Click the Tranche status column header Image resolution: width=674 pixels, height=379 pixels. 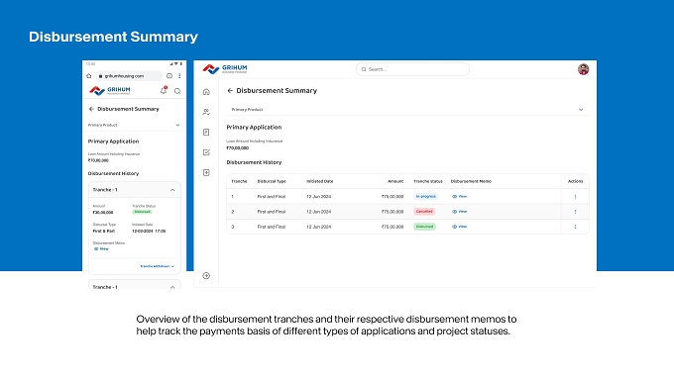point(428,181)
